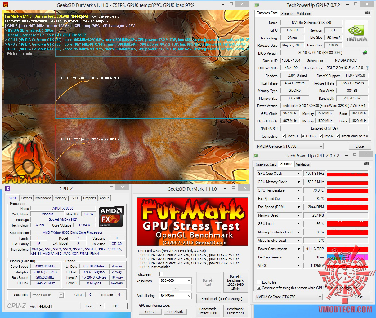
Task: Toggle the DirectCompute 5.0 checkbox
Action: [x=338, y=136]
